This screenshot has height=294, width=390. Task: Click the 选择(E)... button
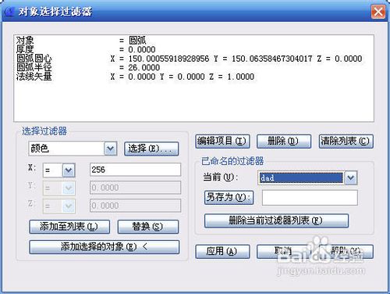151,149
